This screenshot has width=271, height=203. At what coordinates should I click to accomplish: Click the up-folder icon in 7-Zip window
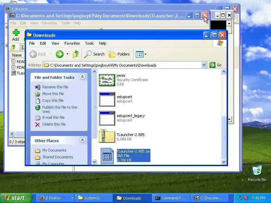14,47
